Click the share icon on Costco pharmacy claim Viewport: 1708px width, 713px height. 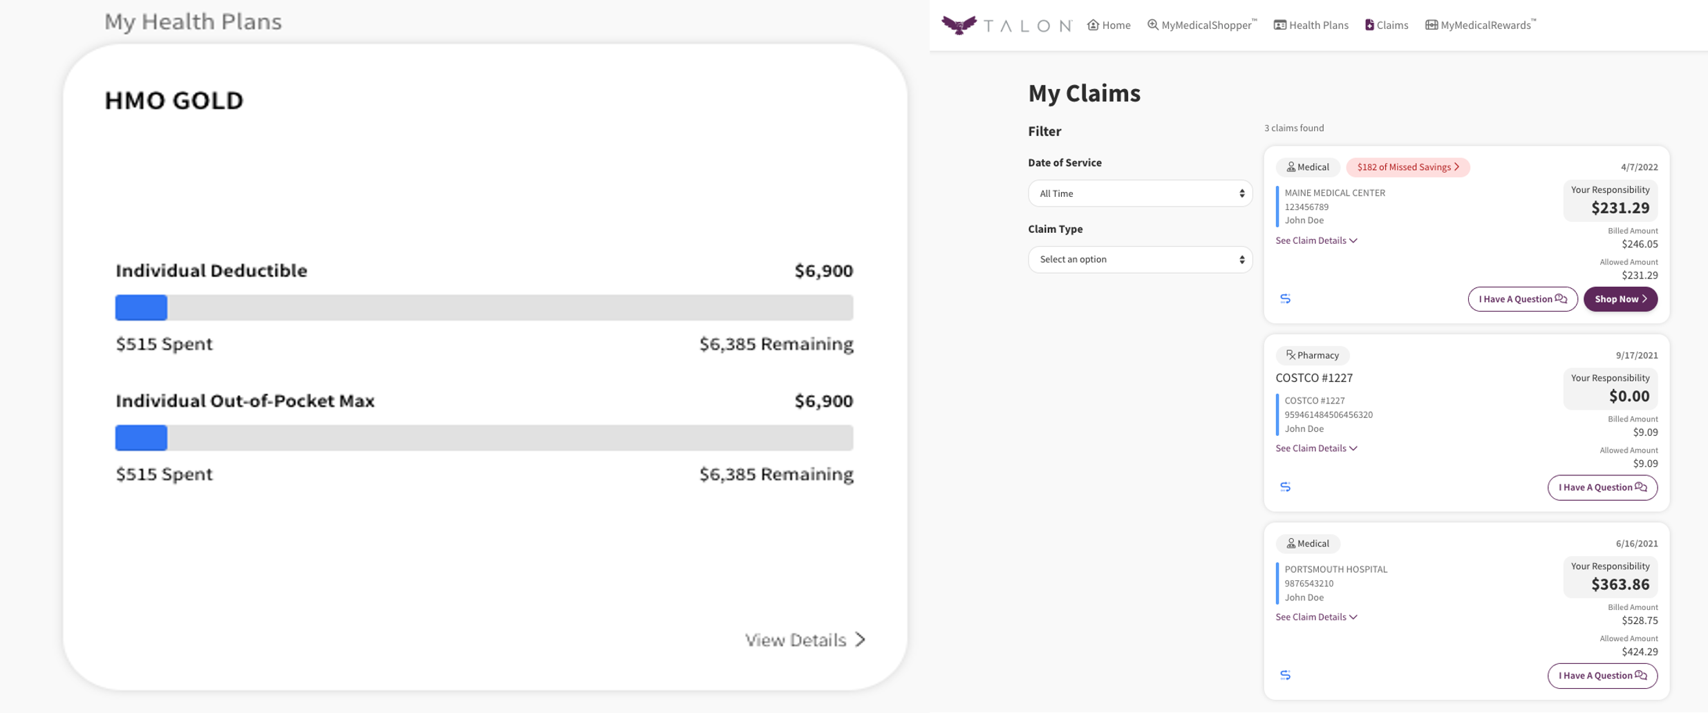[1285, 487]
